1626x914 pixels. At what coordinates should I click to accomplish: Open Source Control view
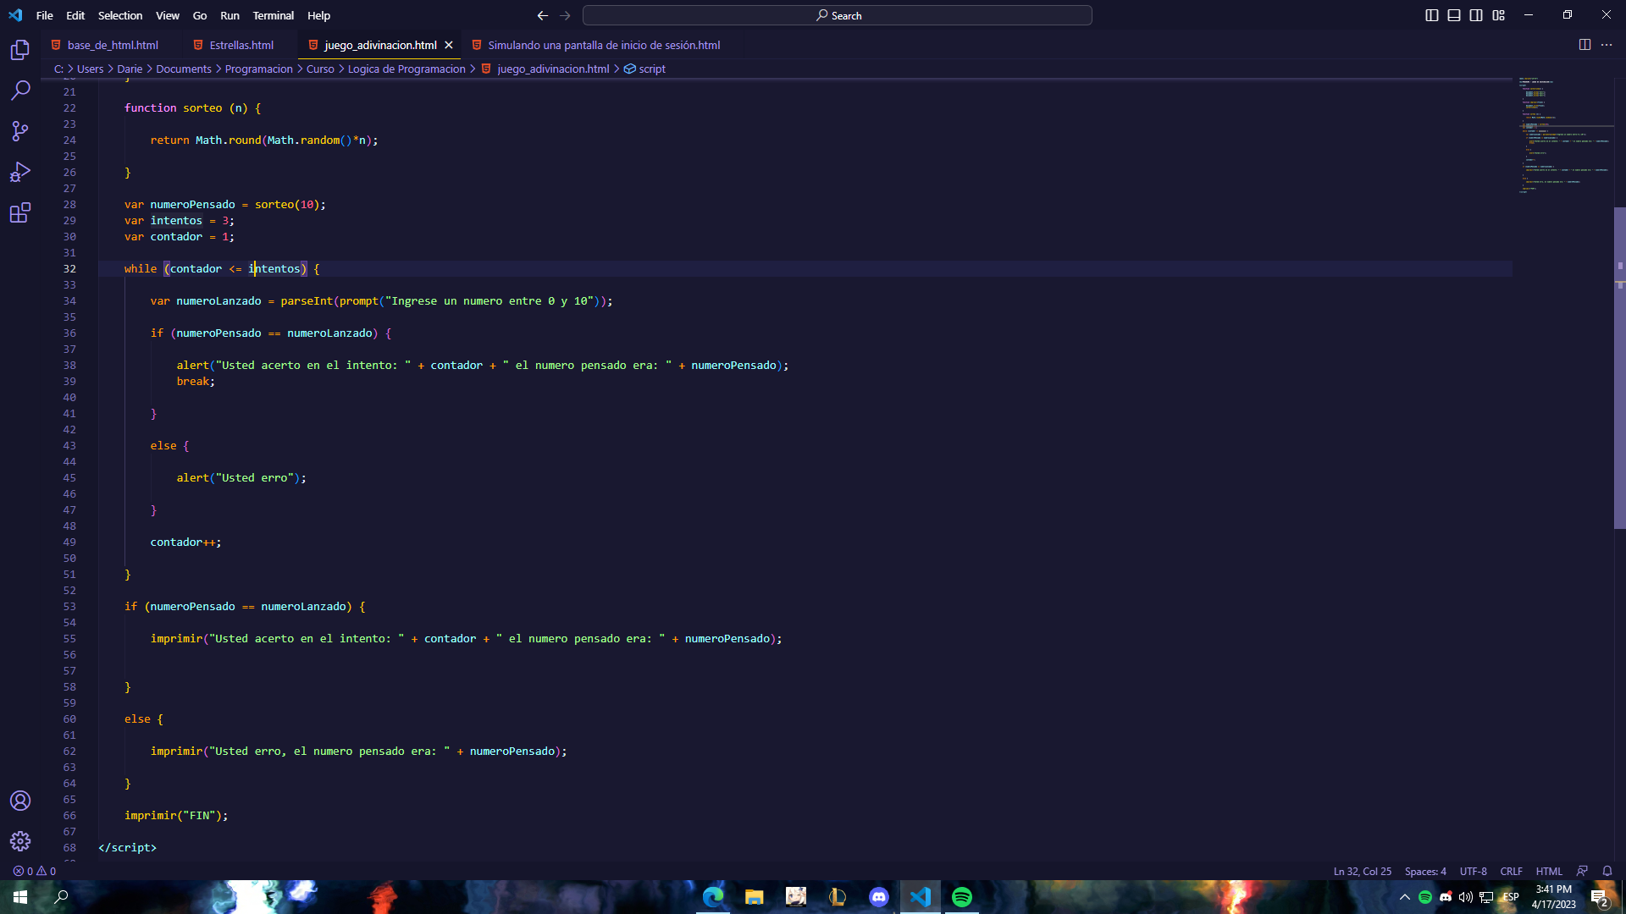20,131
